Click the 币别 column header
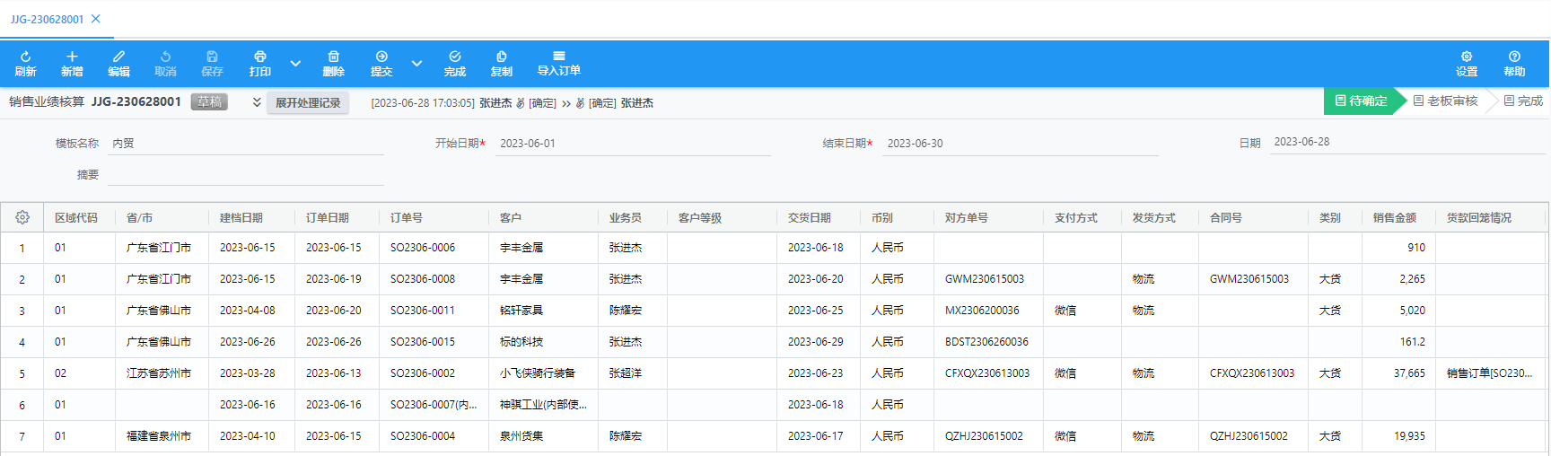 (882, 218)
